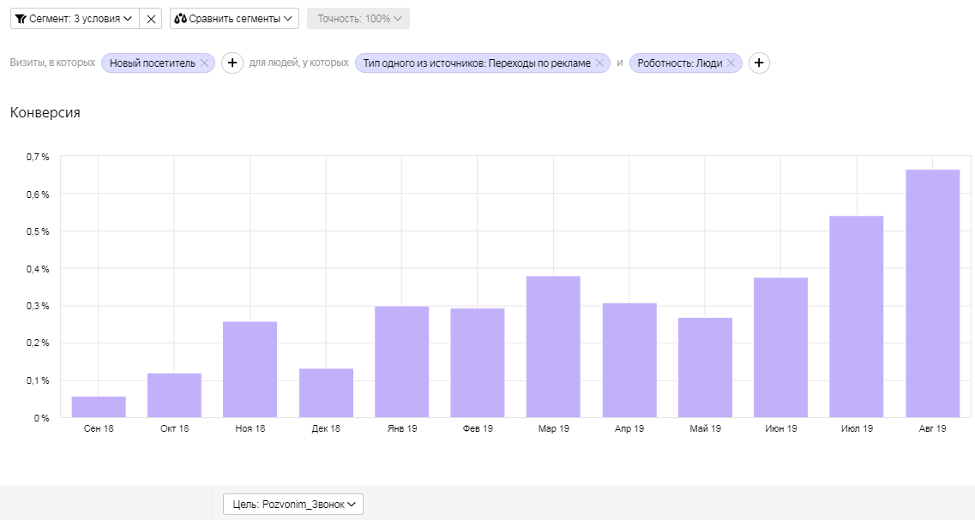Edit 'Тип одного из источников' condition
Image resolution: width=975 pixels, height=520 pixels.
(x=476, y=63)
